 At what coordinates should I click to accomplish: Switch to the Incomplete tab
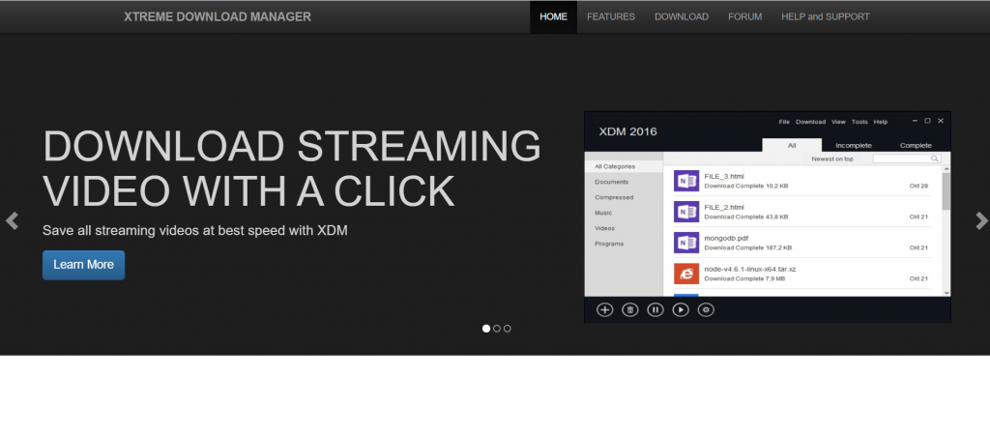point(854,145)
